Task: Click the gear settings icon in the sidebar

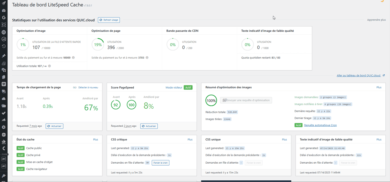Action: coord(4,127)
